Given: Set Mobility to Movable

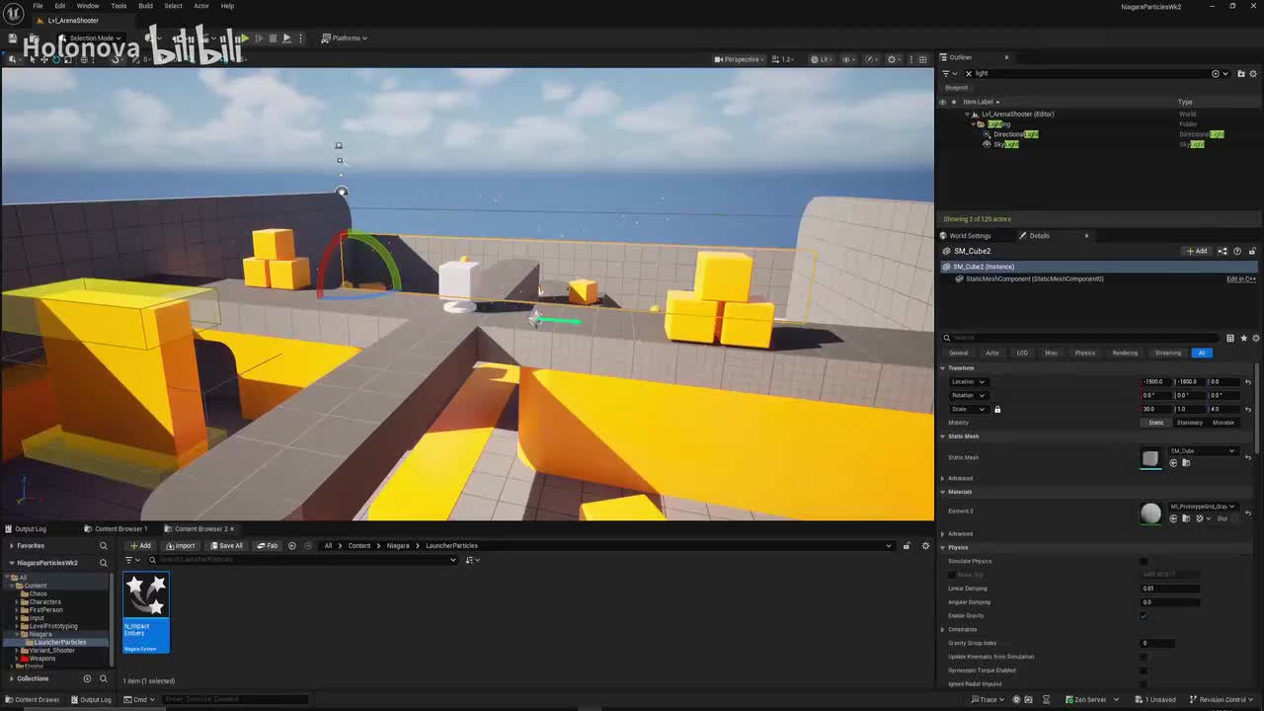Looking at the screenshot, I should click(1224, 423).
